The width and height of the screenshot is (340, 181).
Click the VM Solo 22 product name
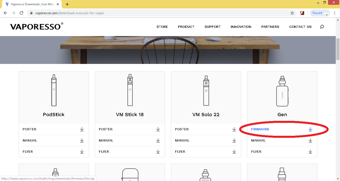pos(206,115)
